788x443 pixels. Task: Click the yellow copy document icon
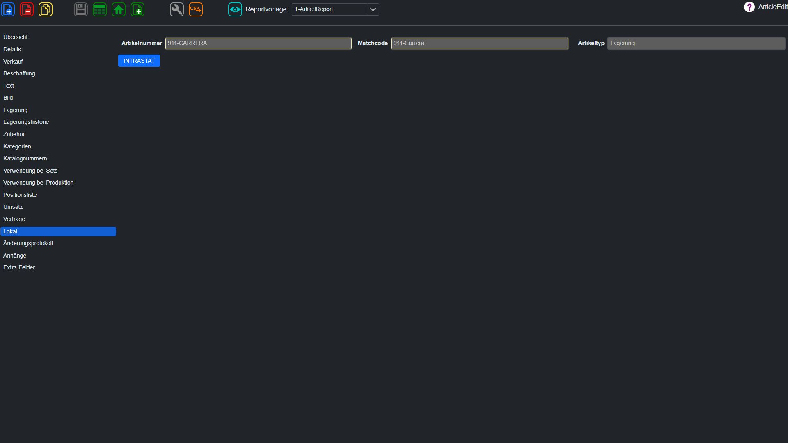[46, 9]
